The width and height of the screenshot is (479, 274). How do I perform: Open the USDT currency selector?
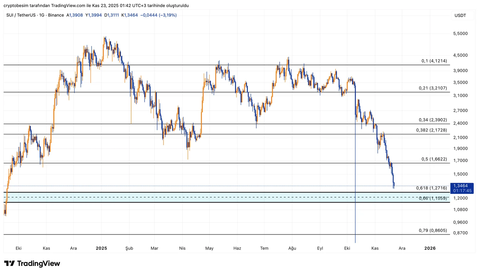460,16
